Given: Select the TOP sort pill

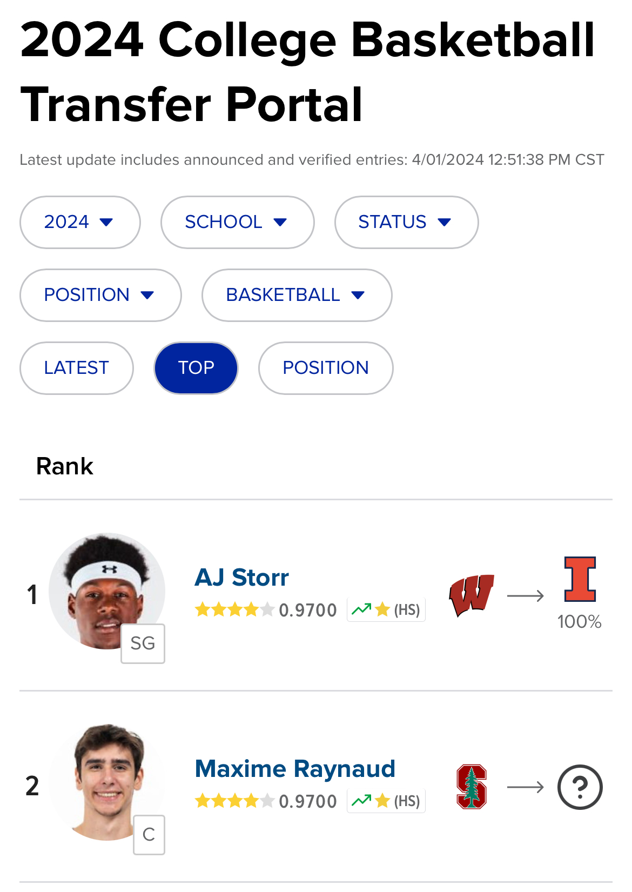Looking at the screenshot, I should tap(196, 368).
